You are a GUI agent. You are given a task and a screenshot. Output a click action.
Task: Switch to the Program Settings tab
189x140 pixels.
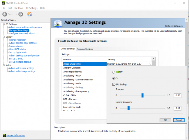point(85,49)
